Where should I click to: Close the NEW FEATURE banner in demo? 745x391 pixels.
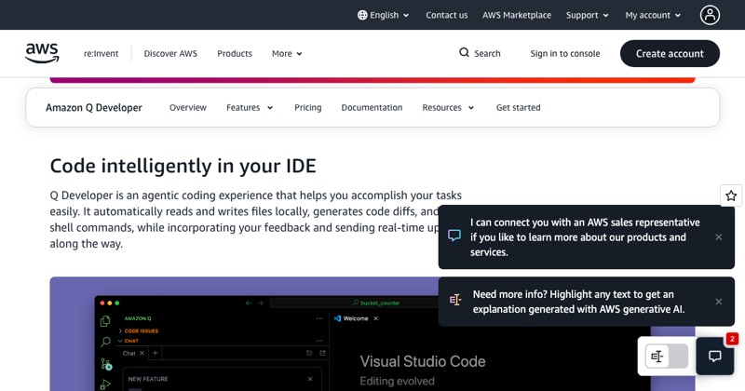(310, 379)
